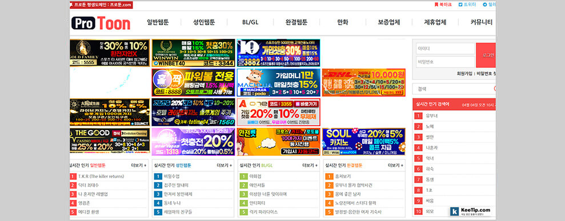Click the 북마크 bookmark icon
Image resolution: width=565 pixels, height=221 pixels.
436,5
